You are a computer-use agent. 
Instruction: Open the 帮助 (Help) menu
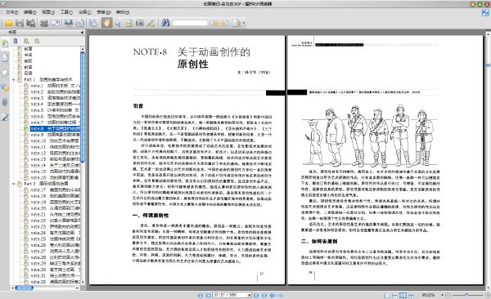tap(123, 12)
